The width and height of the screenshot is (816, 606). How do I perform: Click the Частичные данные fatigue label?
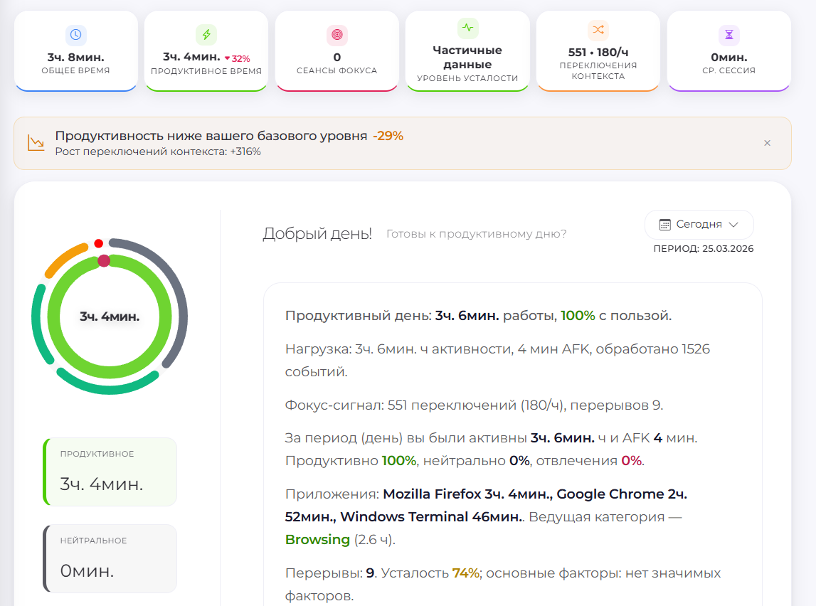point(467,57)
